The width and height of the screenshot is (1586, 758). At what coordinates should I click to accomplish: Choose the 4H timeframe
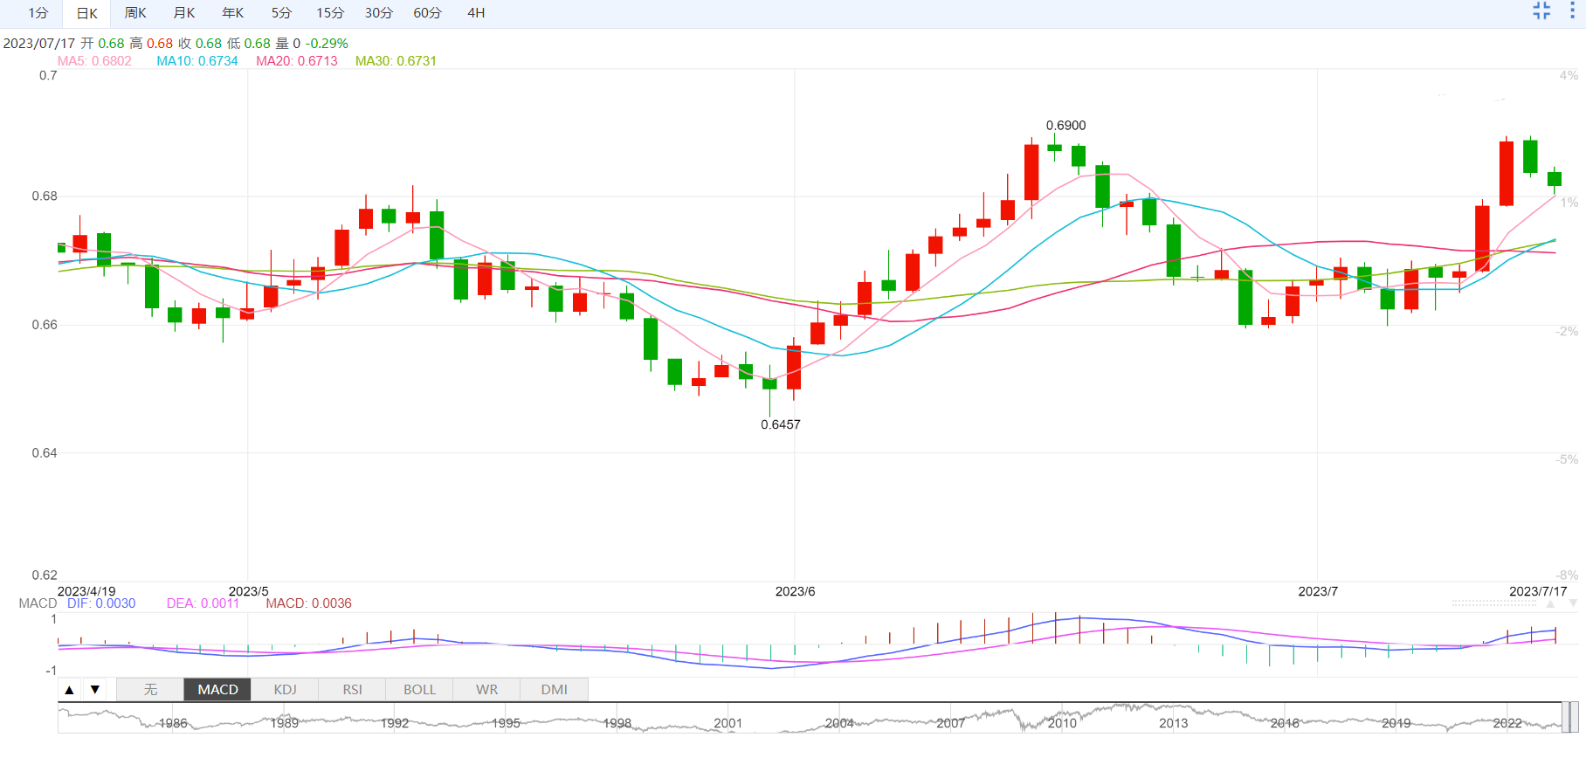(476, 13)
